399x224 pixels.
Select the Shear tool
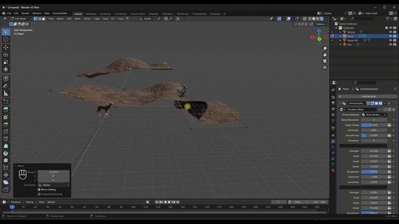click(6, 182)
